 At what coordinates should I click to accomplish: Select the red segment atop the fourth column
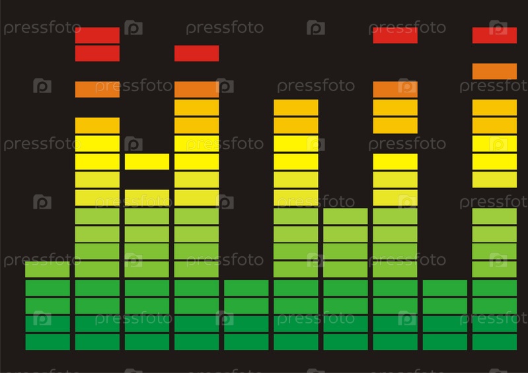[196, 53]
